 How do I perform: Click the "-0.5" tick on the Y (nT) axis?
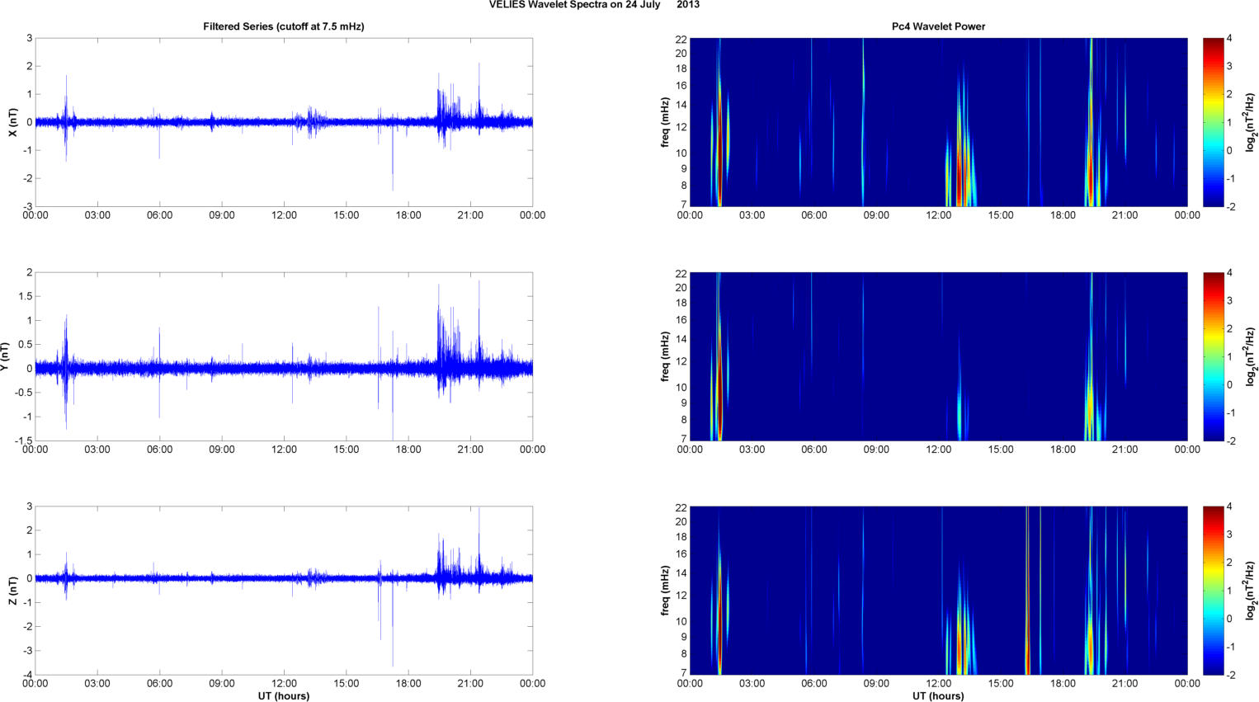point(24,393)
